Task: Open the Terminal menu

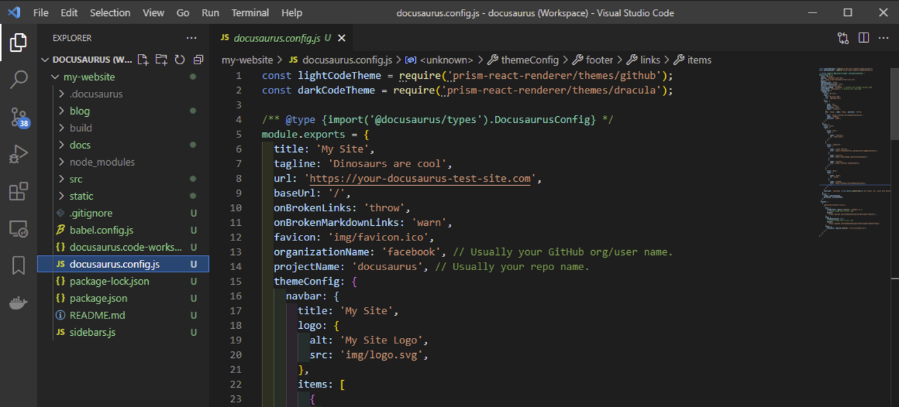Action: (x=250, y=12)
